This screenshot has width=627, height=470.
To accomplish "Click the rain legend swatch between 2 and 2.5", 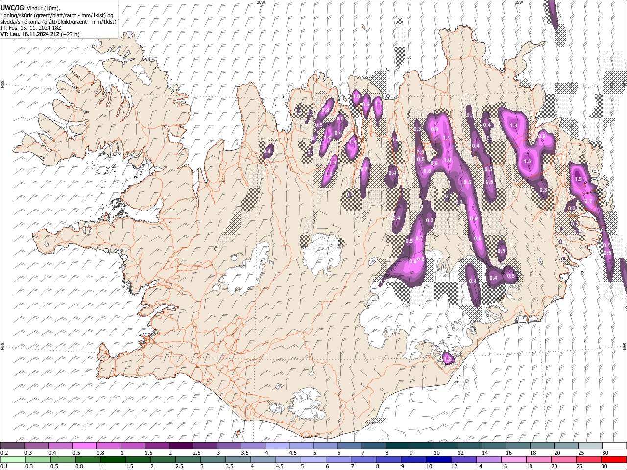I will (x=163, y=460).
